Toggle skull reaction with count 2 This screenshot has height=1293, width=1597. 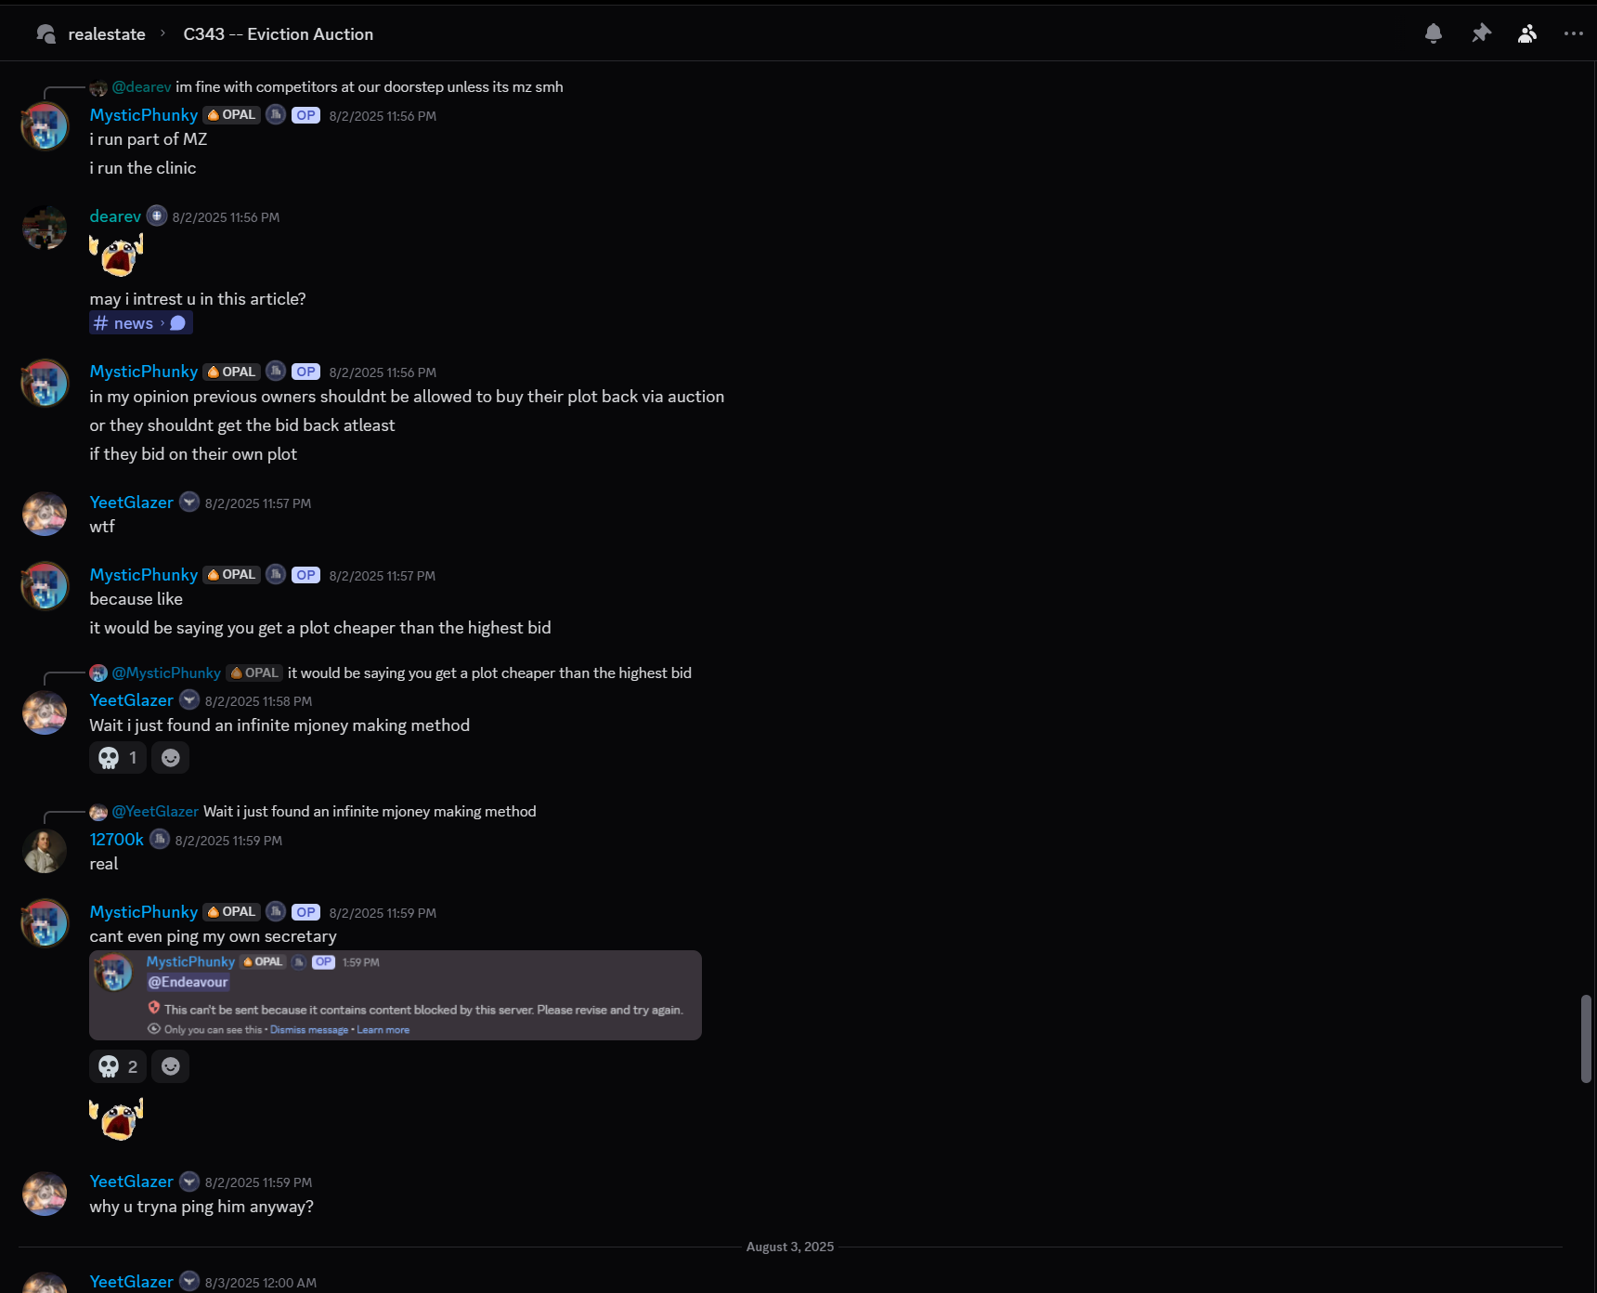[118, 1066]
